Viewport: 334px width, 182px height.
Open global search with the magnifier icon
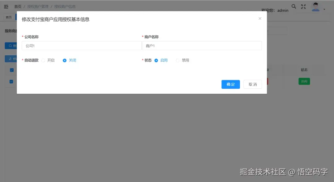(293, 6)
